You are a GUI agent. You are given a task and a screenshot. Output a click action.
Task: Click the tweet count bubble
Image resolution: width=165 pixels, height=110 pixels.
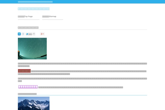pos(34,34)
